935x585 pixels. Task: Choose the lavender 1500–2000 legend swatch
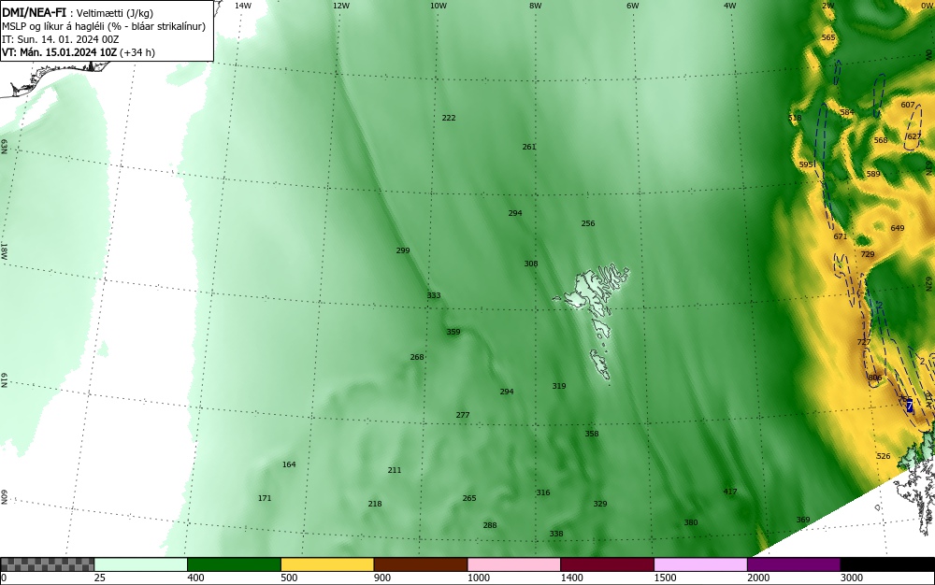(700, 564)
